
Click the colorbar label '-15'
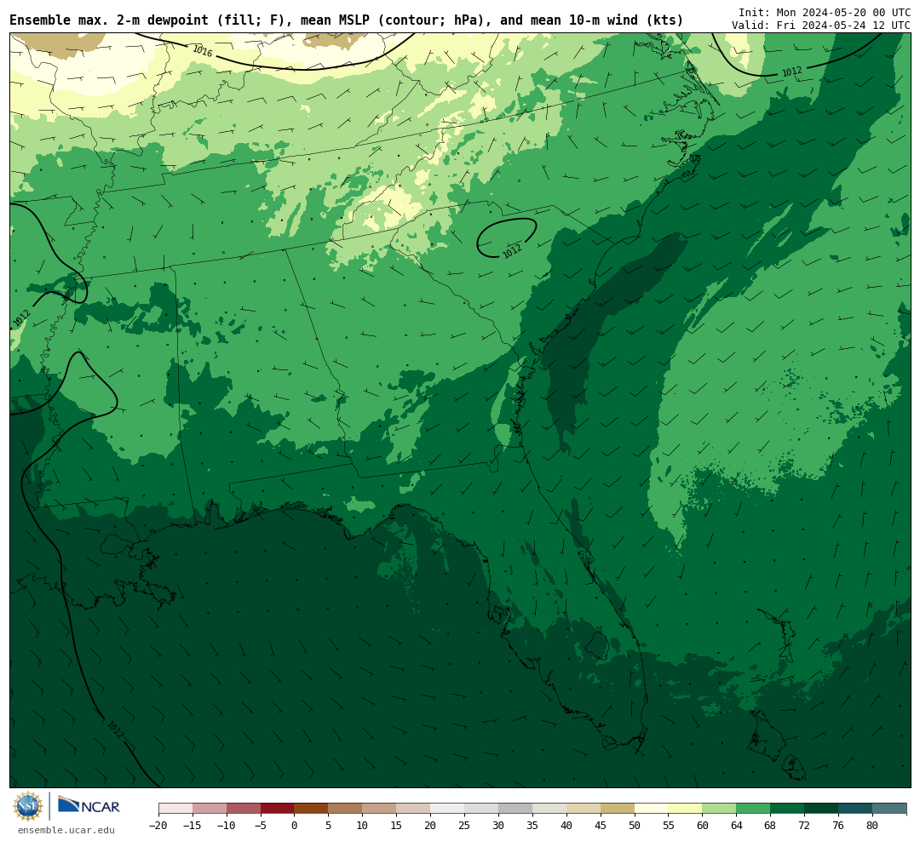click(x=193, y=826)
